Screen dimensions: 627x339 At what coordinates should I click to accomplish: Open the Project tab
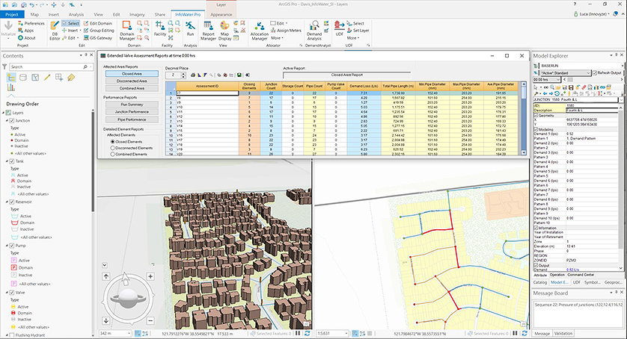tap(12, 14)
